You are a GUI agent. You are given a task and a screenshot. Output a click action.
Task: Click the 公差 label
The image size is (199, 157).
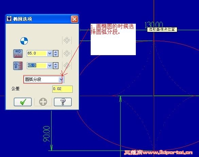pyautogui.click(x=16, y=89)
